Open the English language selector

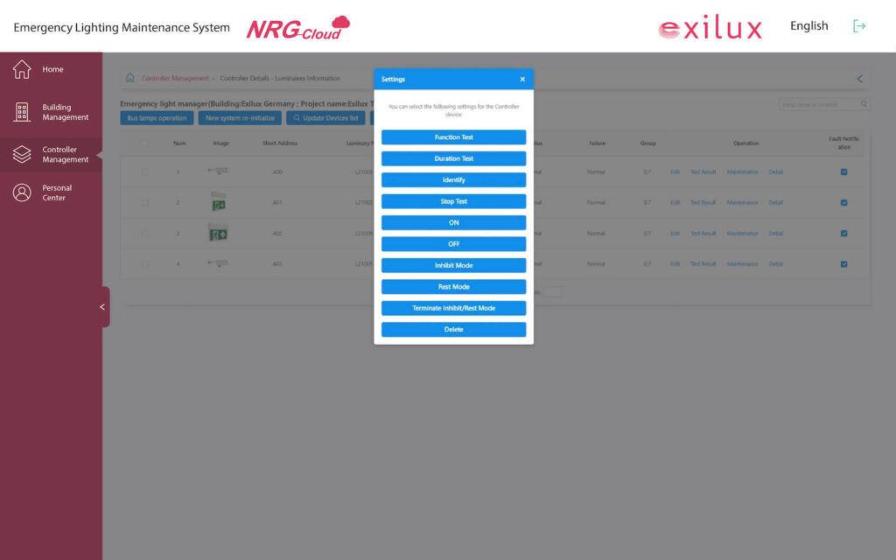click(808, 25)
